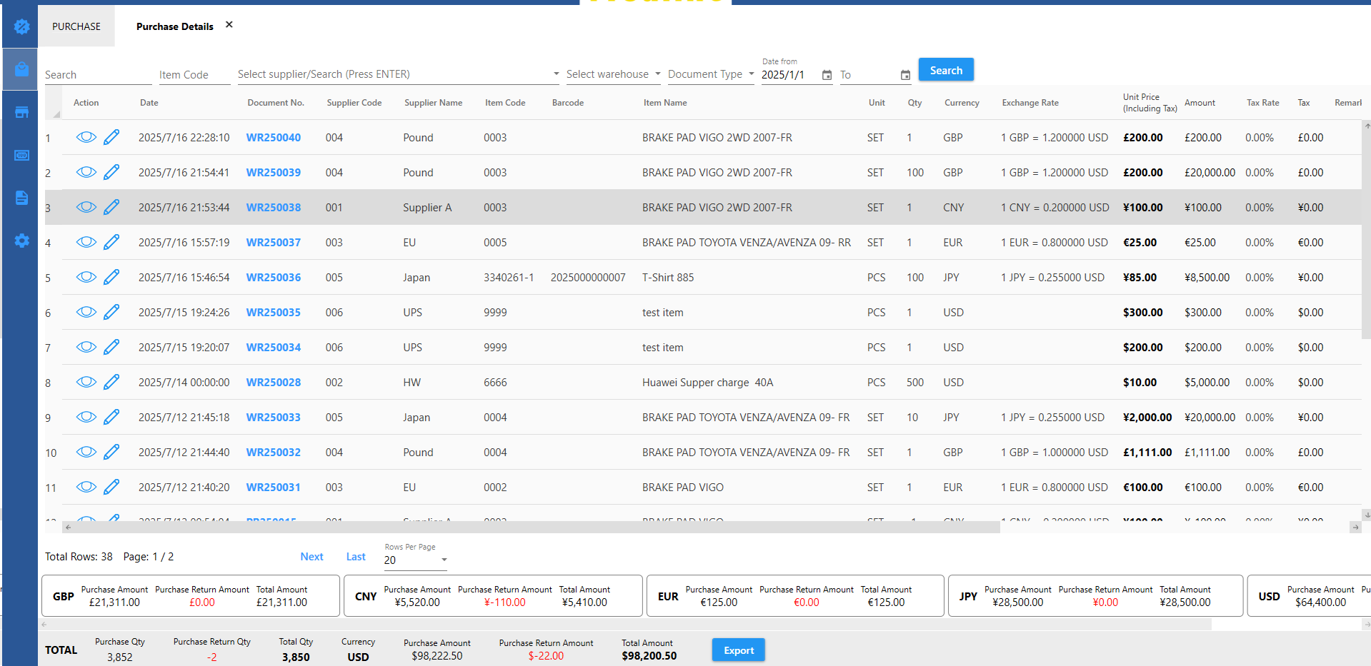The image size is (1371, 666).
Task: Expand the Rows Per Page dropdown
Action: click(x=444, y=560)
